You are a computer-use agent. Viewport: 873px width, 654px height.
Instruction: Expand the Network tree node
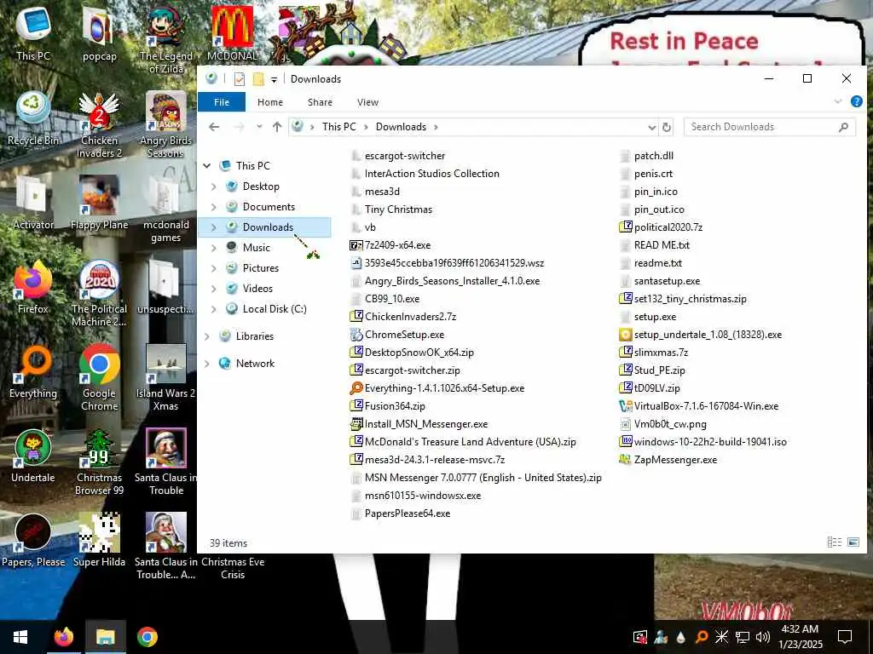point(207,363)
